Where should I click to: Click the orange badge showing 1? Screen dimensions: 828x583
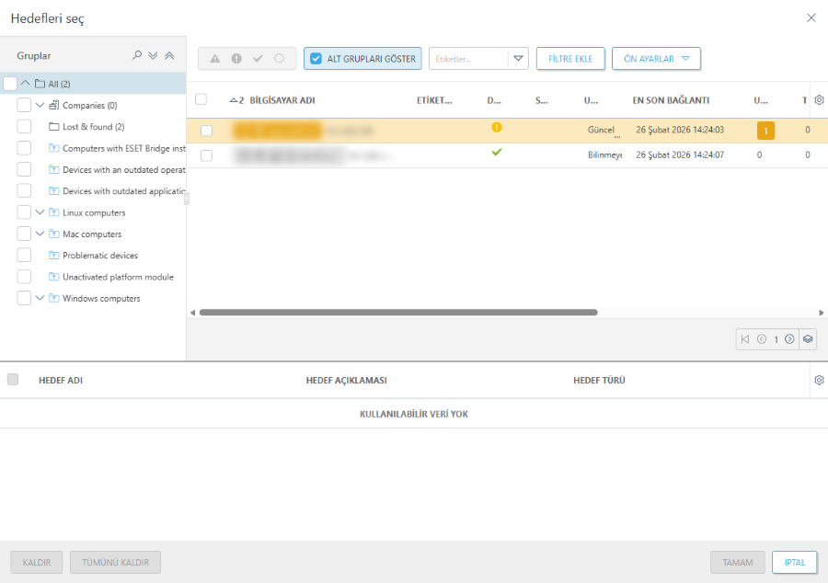coord(765,131)
